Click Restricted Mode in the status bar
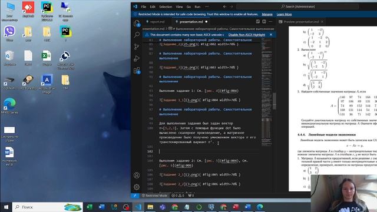Viewport: 377px width, 212px height. [x=155, y=196]
